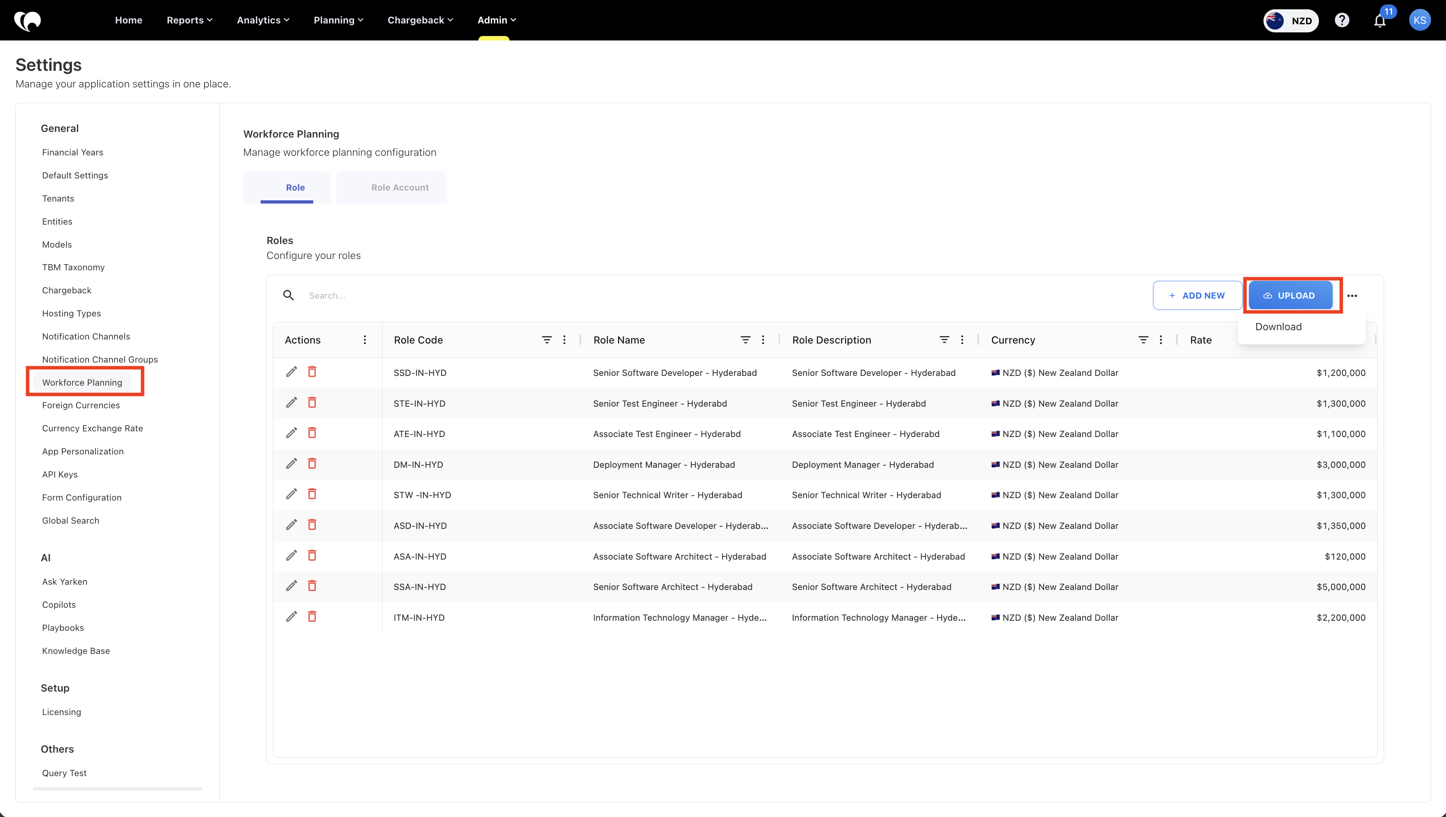Open notifications bell icon
The width and height of the screenshot is (1446, 817).
1380,21
